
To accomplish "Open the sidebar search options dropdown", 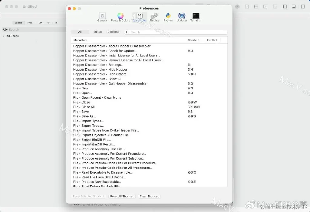I will tap(5, 30).
